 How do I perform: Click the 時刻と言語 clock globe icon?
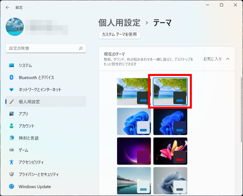(x=11, y=138)
